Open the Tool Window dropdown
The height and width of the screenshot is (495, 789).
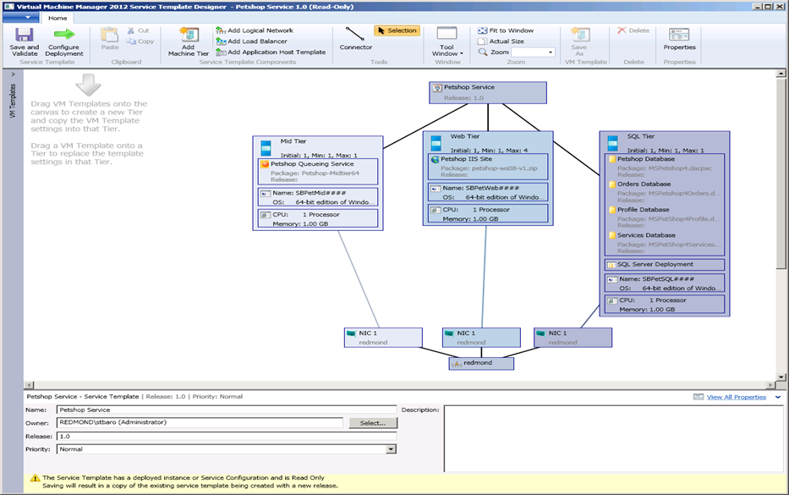tap(447, 41)
